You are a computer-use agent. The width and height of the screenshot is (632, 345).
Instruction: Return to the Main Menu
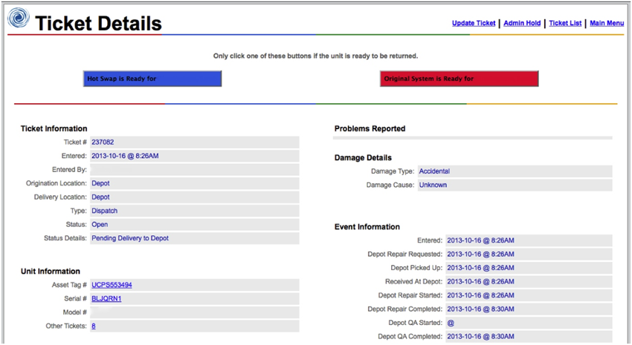click(x=607, y=23)
